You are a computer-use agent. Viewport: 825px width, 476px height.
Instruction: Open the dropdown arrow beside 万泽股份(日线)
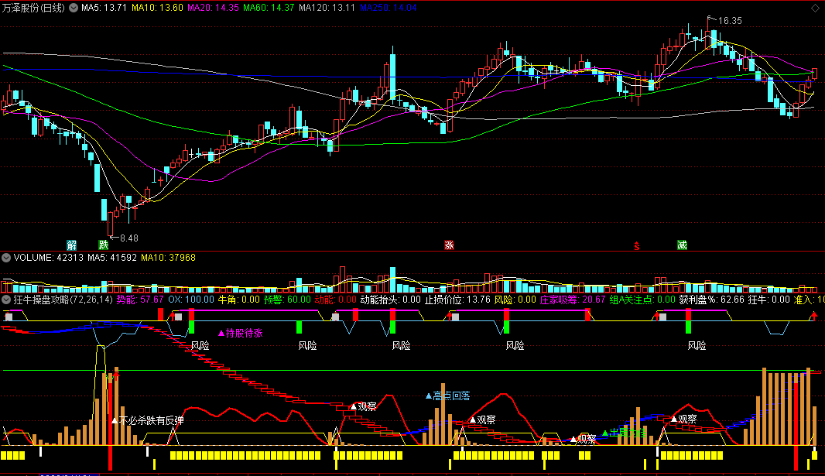(74, 8)
